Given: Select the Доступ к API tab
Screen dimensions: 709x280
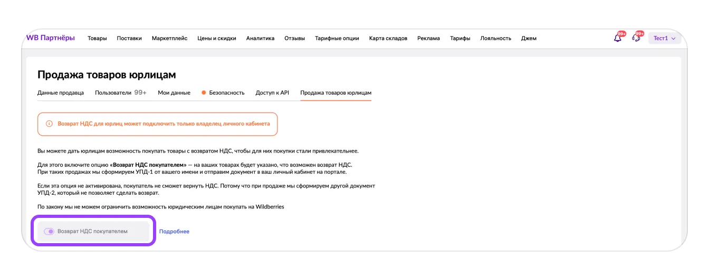Looking at the screenshot, I should coord(272,93).
